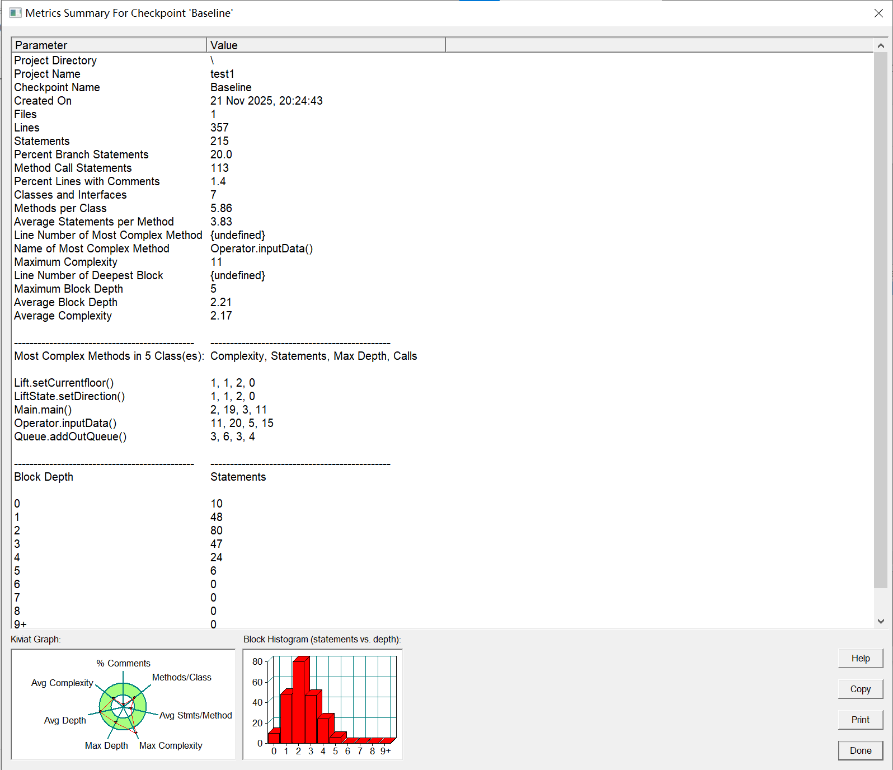Select the Files row
Screen dimensions: 893x770
tap(442, 114)
